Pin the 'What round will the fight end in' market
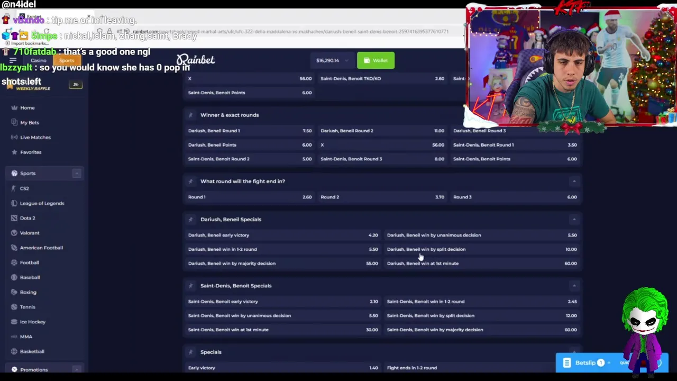Viewport: 677px width, 381px height. [190, 181]
